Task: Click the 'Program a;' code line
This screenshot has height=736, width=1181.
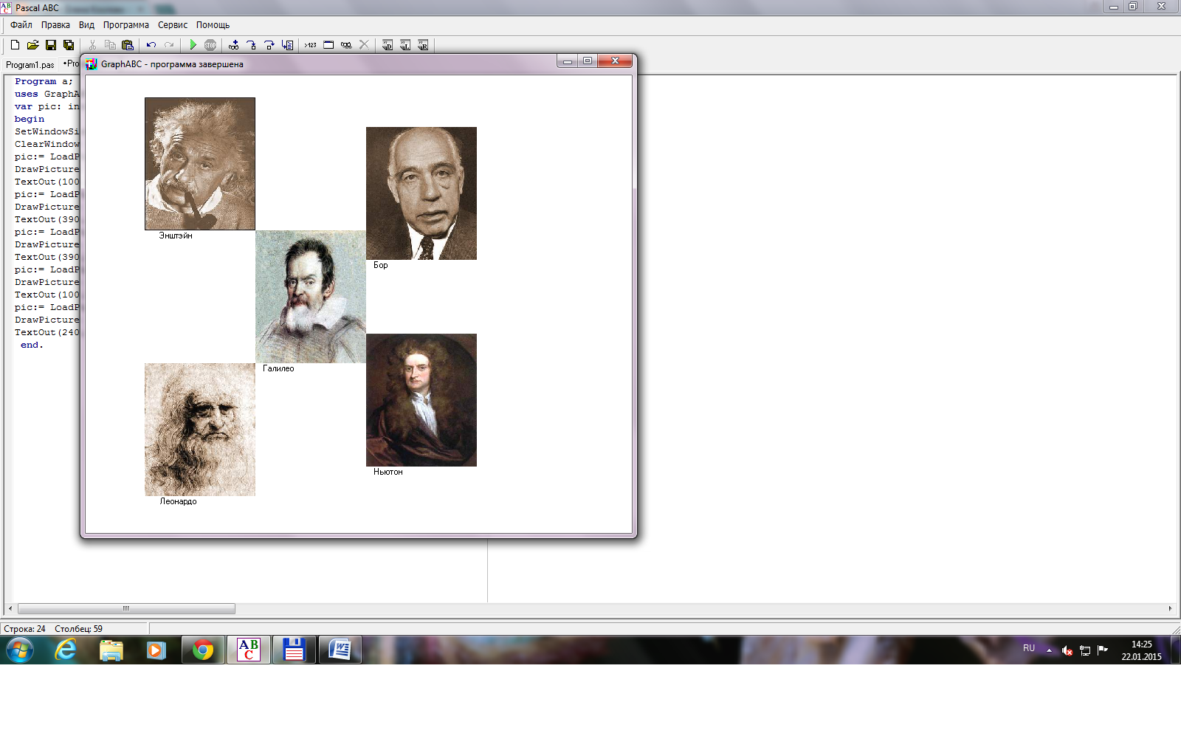Action: [44, 81]
